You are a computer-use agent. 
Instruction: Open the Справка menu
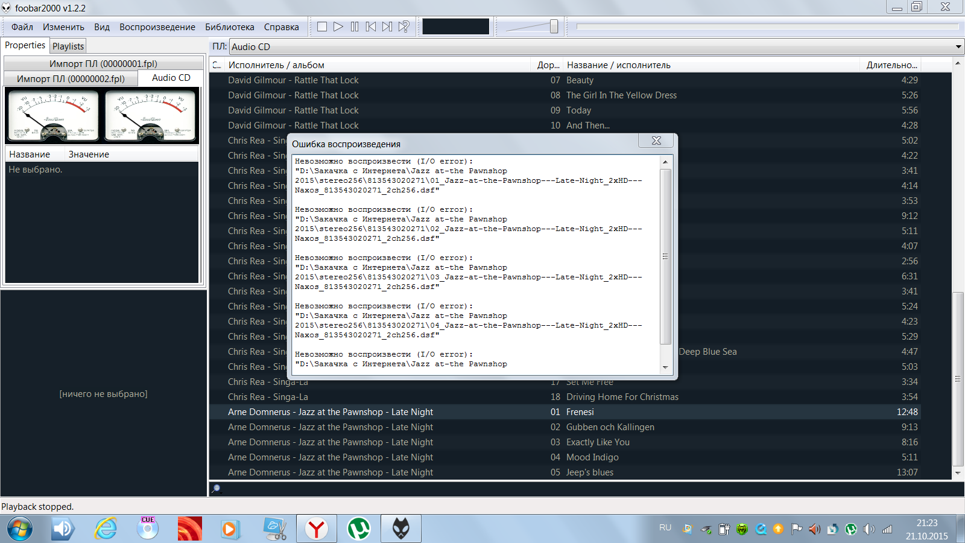pos(281,27)
